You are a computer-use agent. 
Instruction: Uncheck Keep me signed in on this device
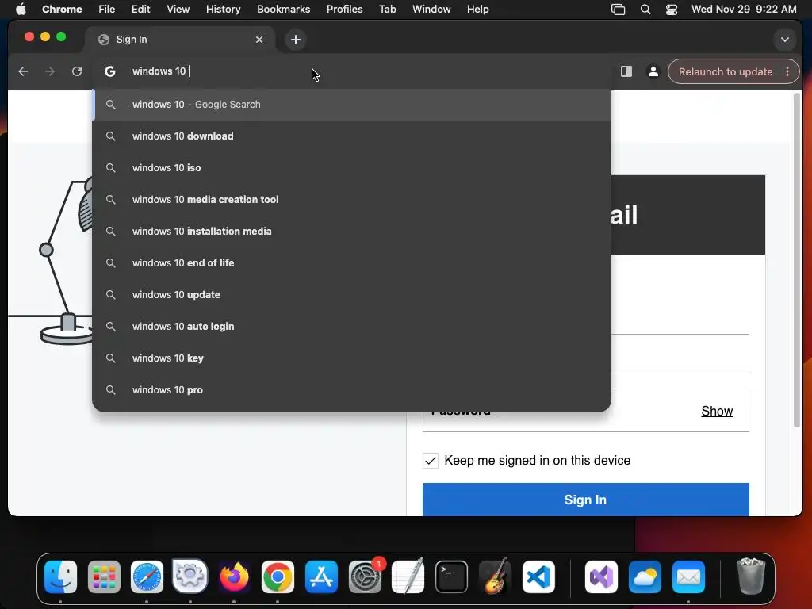[x=431, y=461]
